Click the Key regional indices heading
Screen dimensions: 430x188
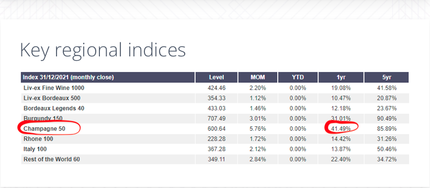103,50
